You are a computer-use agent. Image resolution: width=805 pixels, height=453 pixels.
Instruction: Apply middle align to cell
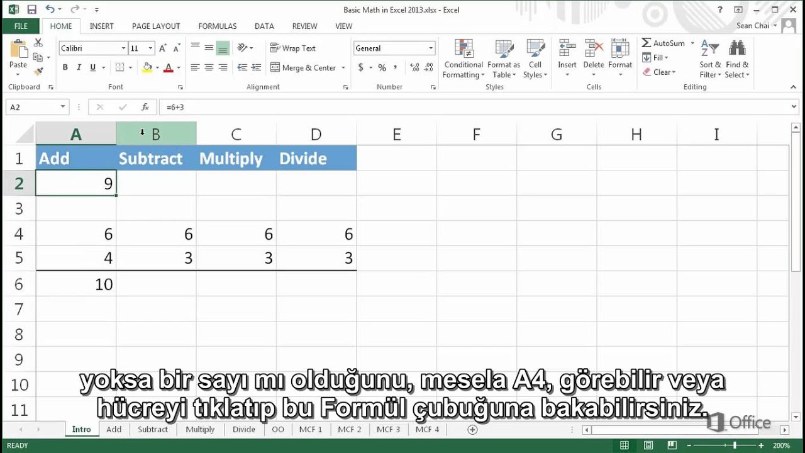pos(209,48)
